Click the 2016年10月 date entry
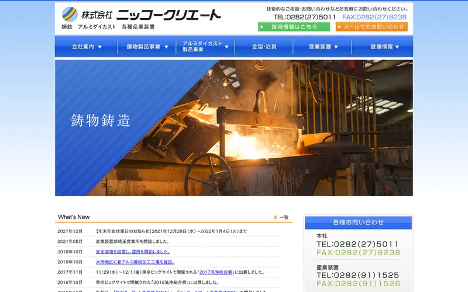This screenshot has height=292, width=468. 70,282
